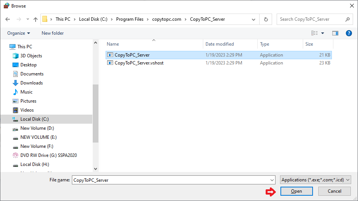Select Local Disk (H:) in the sidebar
358x201 pixels.
click(35, 164)
